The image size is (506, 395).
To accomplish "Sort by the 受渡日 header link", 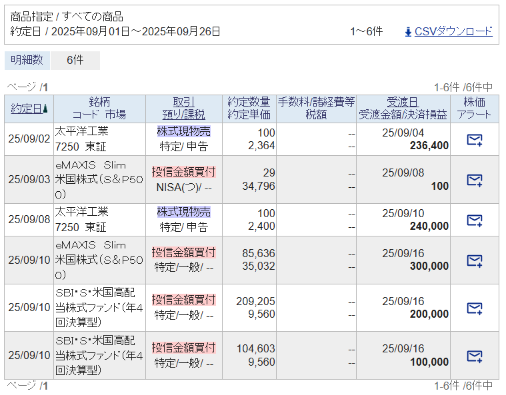I will click(x=403, y=102).
